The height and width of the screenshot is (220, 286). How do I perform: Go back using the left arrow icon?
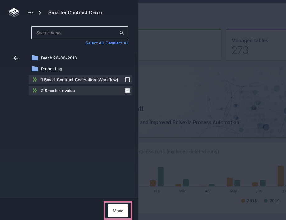coord(16,58)
